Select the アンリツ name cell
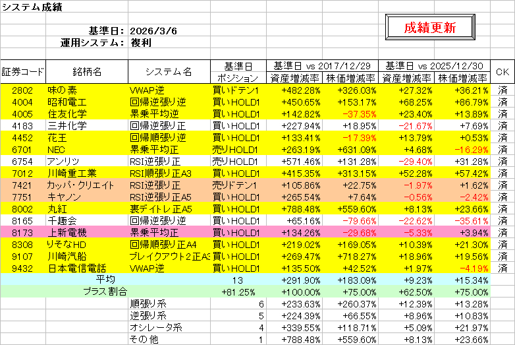 click(x=87, y=161)
